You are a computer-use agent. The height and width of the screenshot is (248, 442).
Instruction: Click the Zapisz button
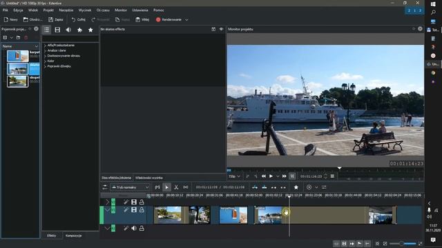(56, 20)
